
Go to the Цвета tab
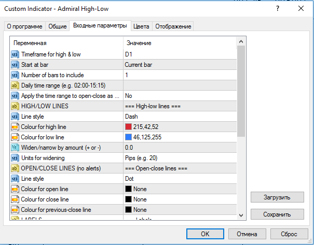coord(141,26)
